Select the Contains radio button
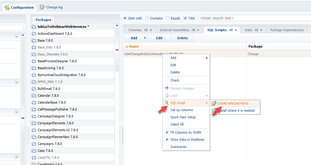This screenshot has width=311, height=165. (147, 18)
